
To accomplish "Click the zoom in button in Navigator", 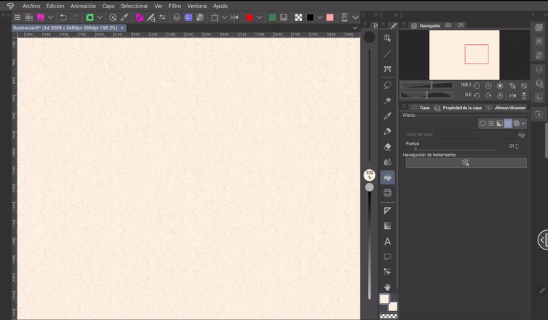I will click(488, 86).
